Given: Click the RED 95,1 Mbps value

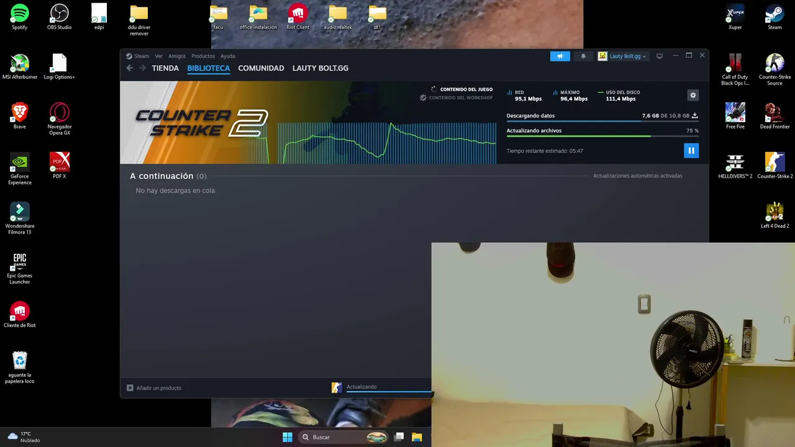Looking at the screenshot, I should point(528,99).
